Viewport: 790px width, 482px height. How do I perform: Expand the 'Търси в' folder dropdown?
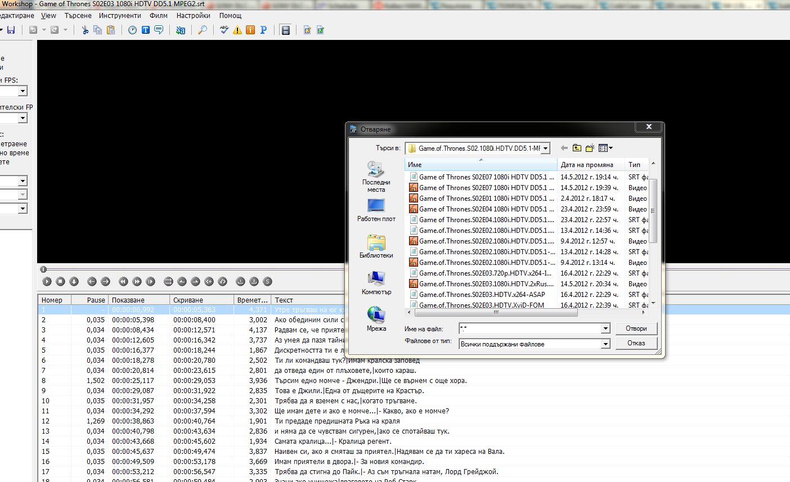(x=545, y=148)
